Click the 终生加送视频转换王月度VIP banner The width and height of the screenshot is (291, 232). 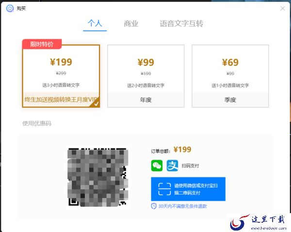pos(61,100)
